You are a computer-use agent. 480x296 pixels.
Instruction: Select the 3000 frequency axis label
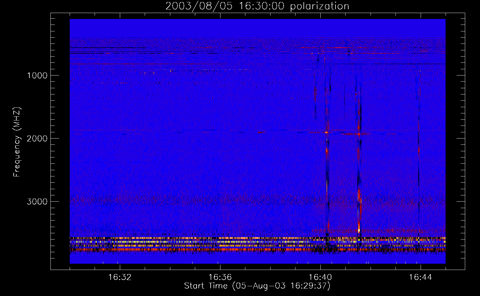point(37,202)
